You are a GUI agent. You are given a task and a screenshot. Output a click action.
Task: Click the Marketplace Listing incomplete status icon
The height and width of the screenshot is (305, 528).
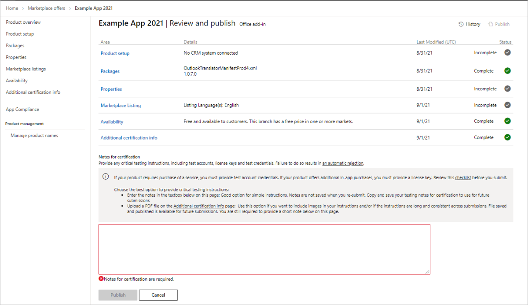coord(507,105)
